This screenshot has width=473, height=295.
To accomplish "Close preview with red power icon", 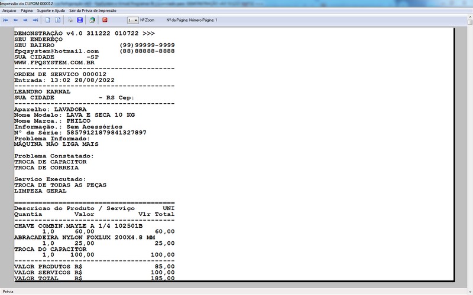I will 105,20.
